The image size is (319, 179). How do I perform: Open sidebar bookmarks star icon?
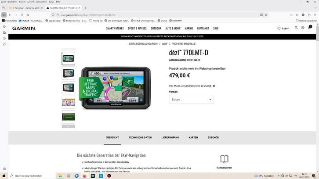pyautogui.click(x=4, y=44)
